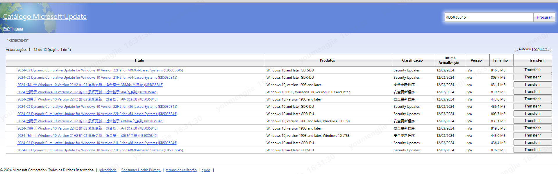Image resolution: width=558 pixels, height=174 pixels.
Task: Select the "KB5035845" search results heading text
Action: 18,41
